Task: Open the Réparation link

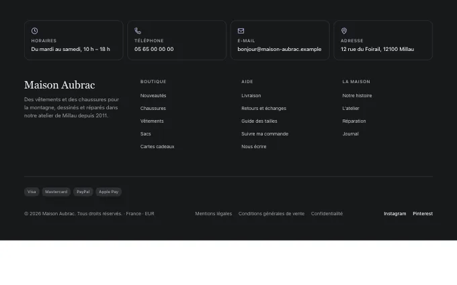Action: click(x=354, y=121)
